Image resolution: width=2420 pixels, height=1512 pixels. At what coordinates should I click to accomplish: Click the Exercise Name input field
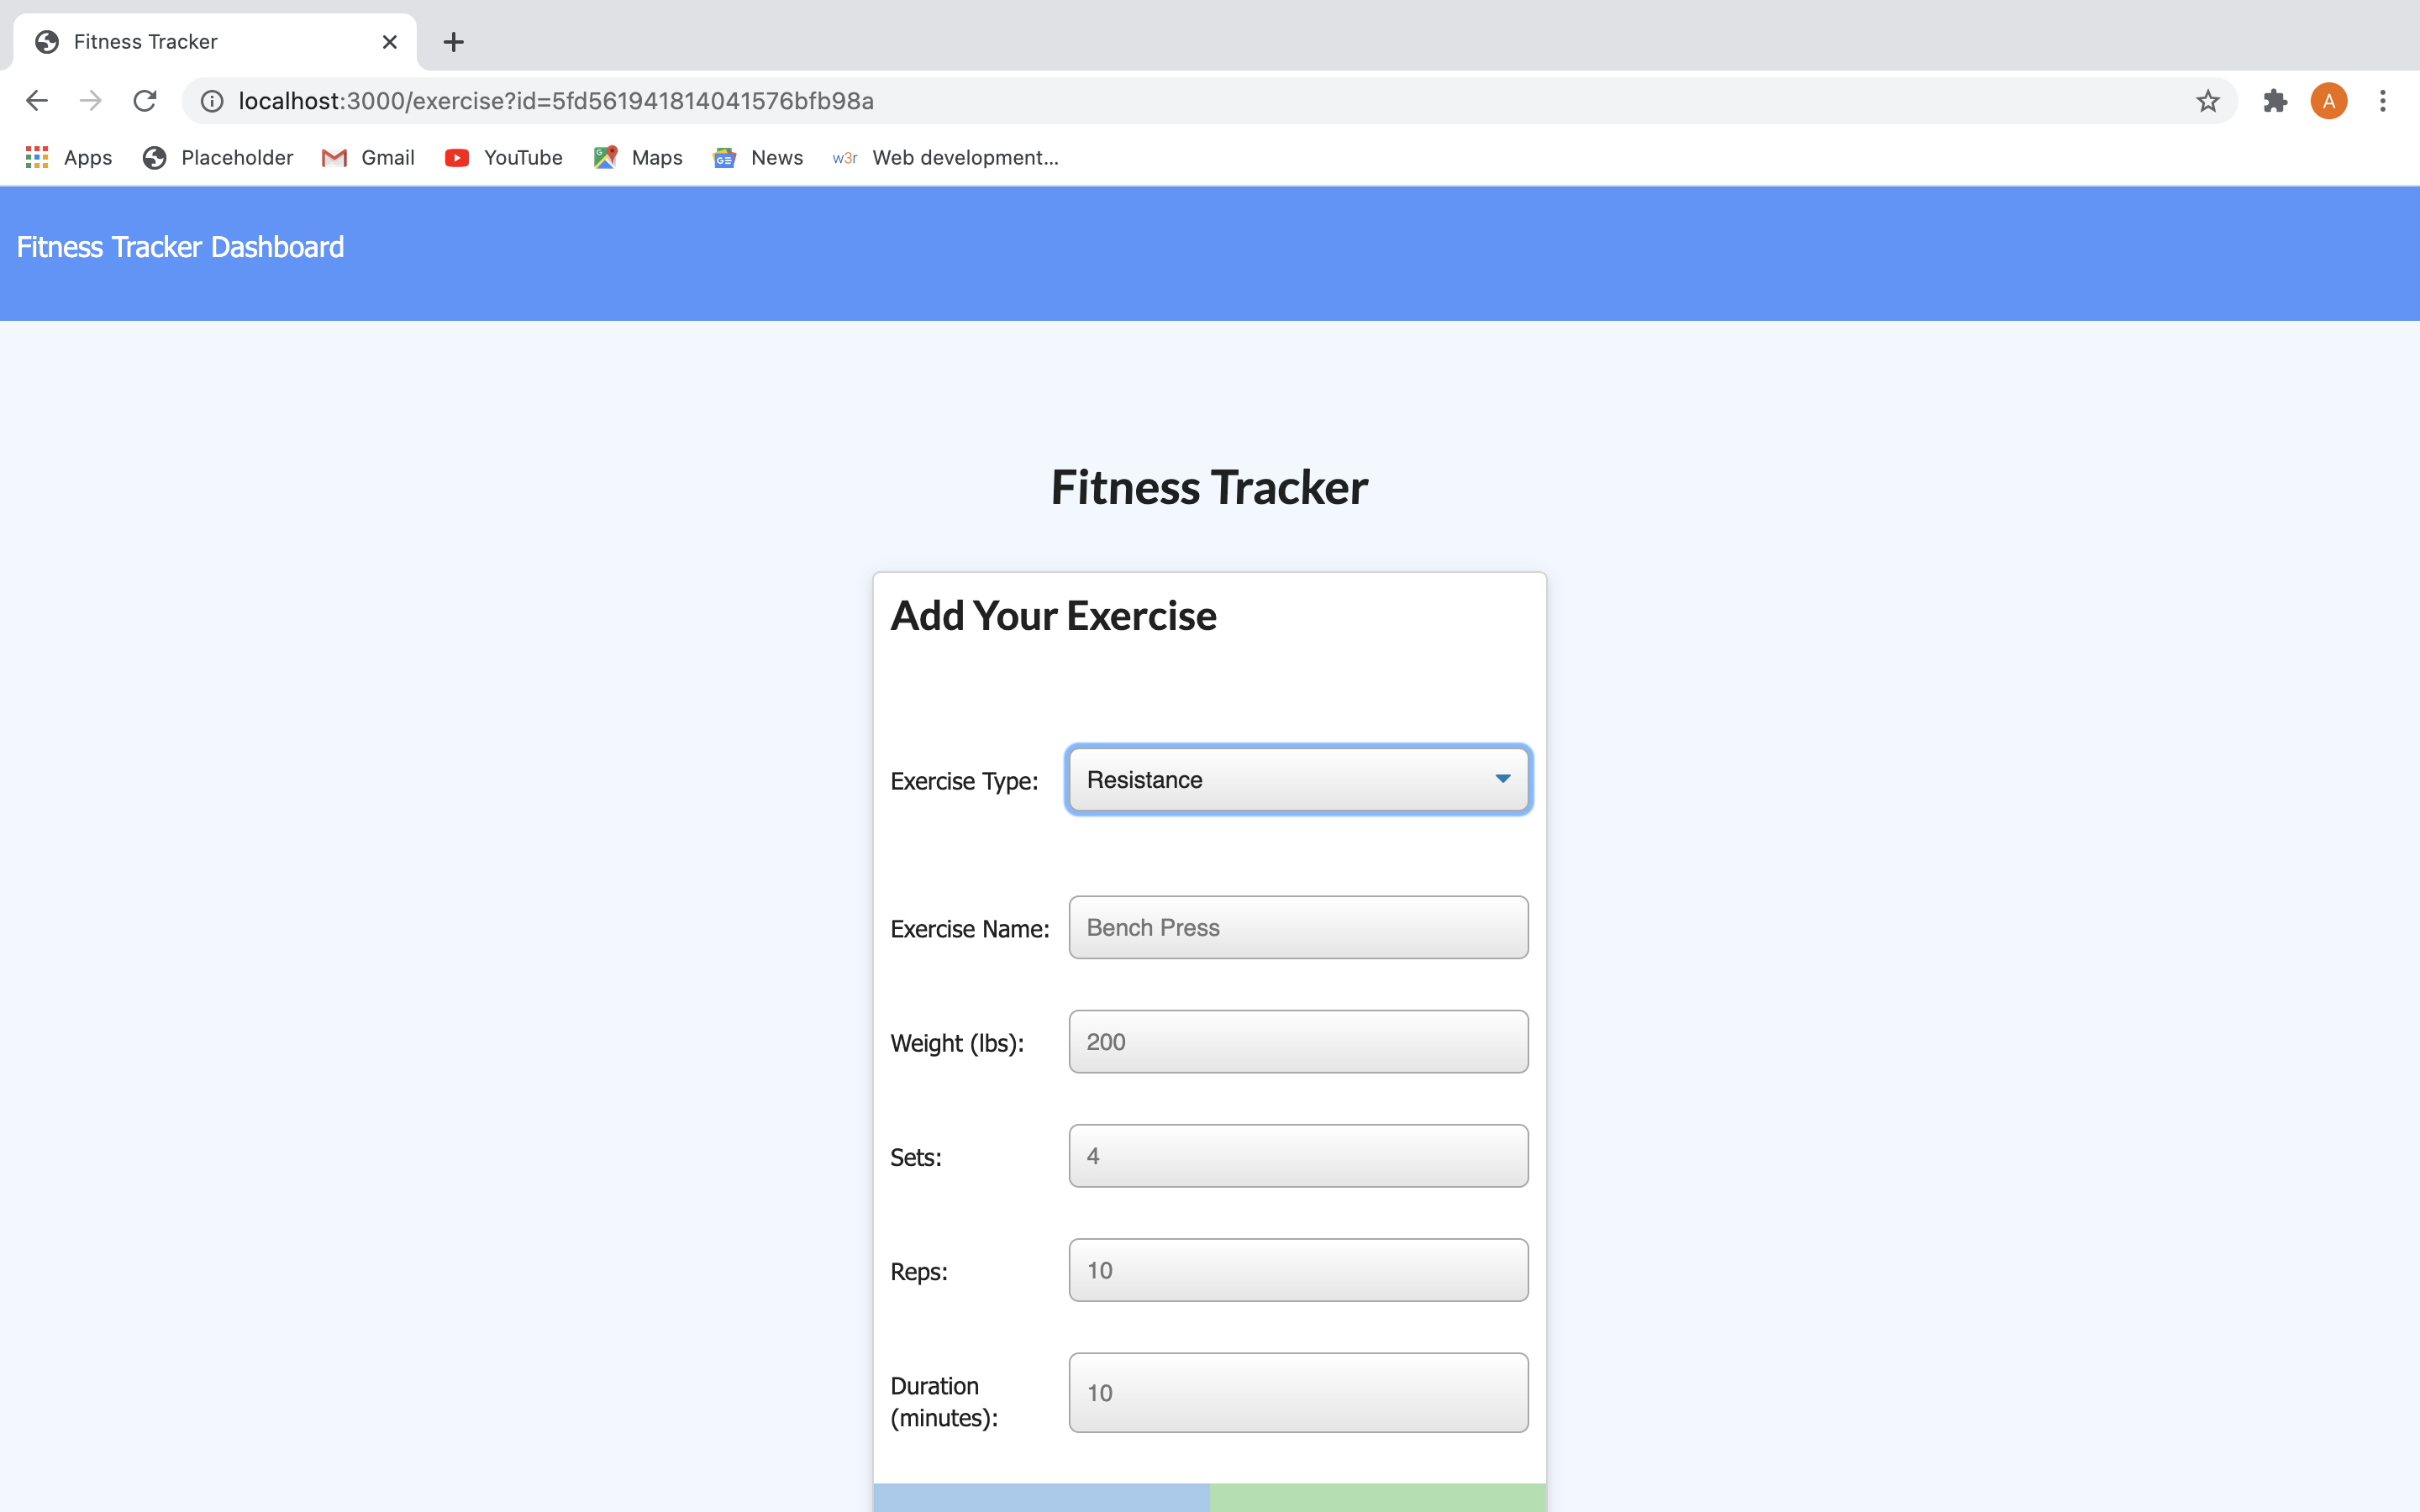click(1298, 927)
